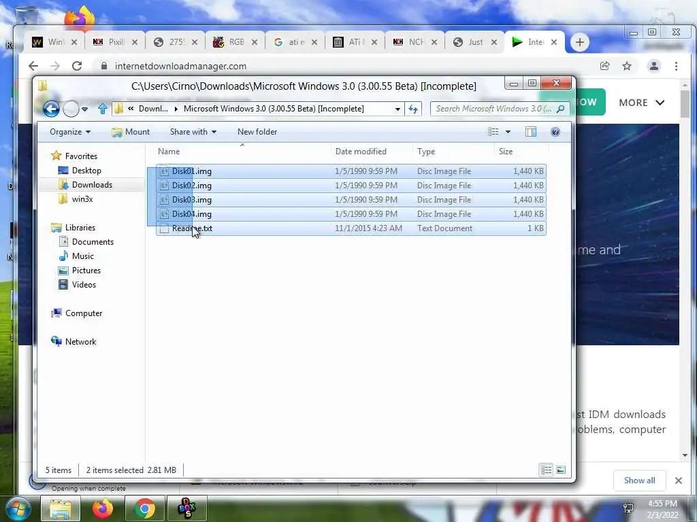The image size is (697, 522).
Task: Open the view options dropdown arrow
Action: 508,132
